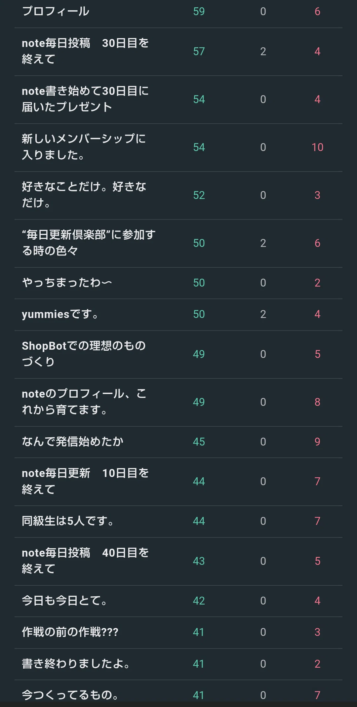357x707 pixels.
Task: Open the 作戦の前の作戦??? article
Action: [x=178, y=632]
